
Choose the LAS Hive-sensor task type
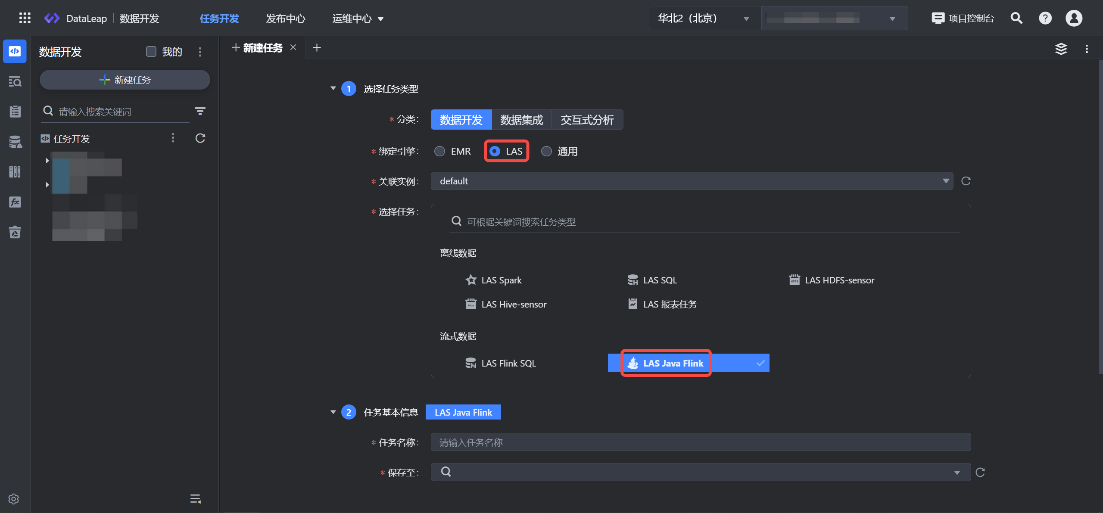[506, 304]
